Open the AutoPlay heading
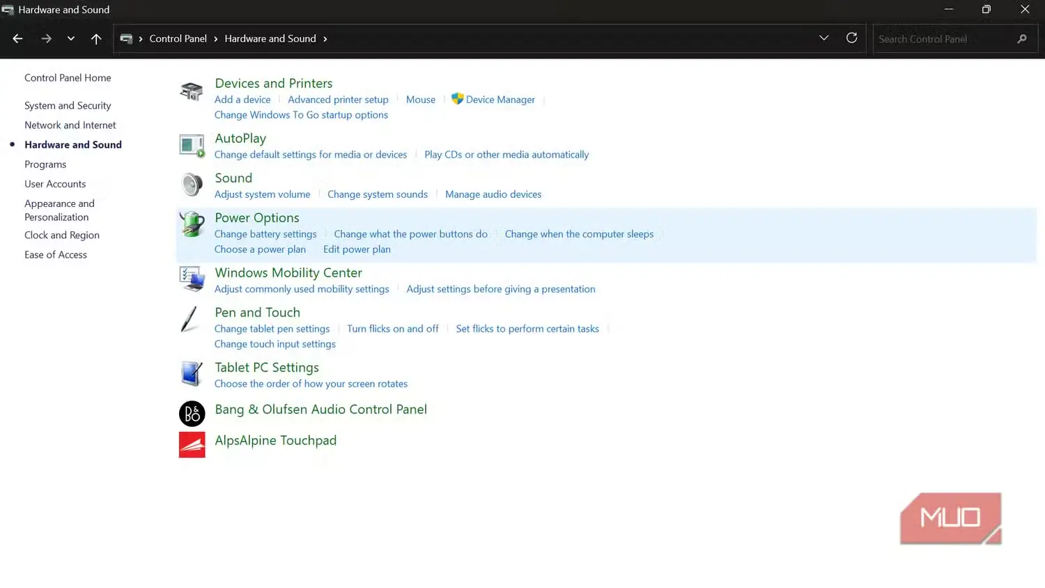Viewport: 1045px width, 588px height. pos(240,139)
